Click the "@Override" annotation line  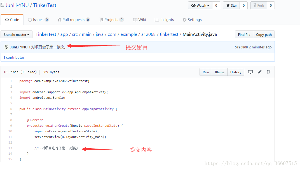(35, 120)
